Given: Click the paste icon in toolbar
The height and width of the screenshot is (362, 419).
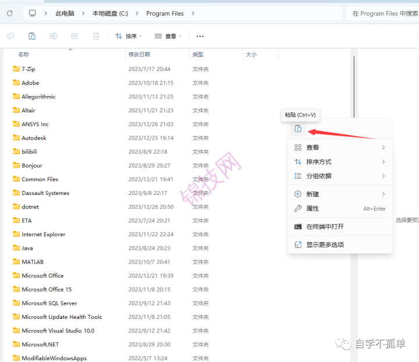Looking at the screenshot, I should pos(32,36).
